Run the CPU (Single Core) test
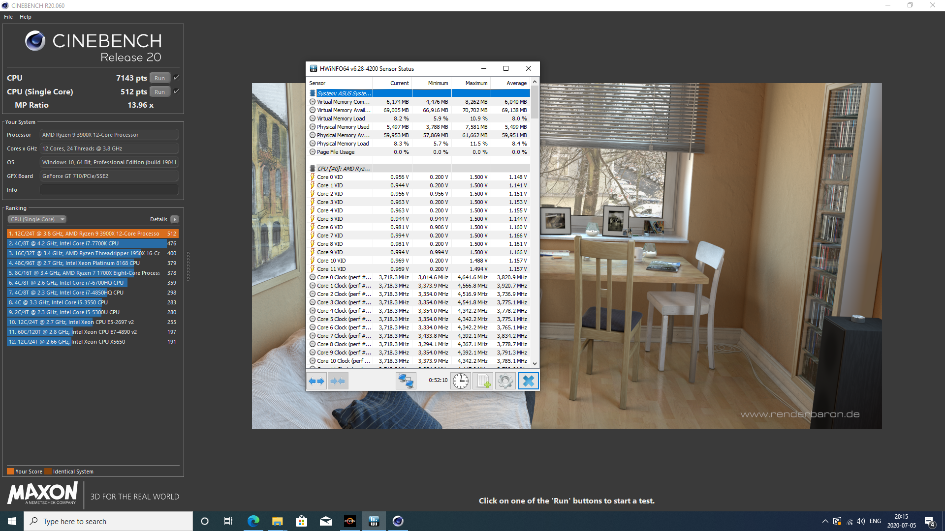The width and height of the screenshot is (945, 531). pos(159,91)
